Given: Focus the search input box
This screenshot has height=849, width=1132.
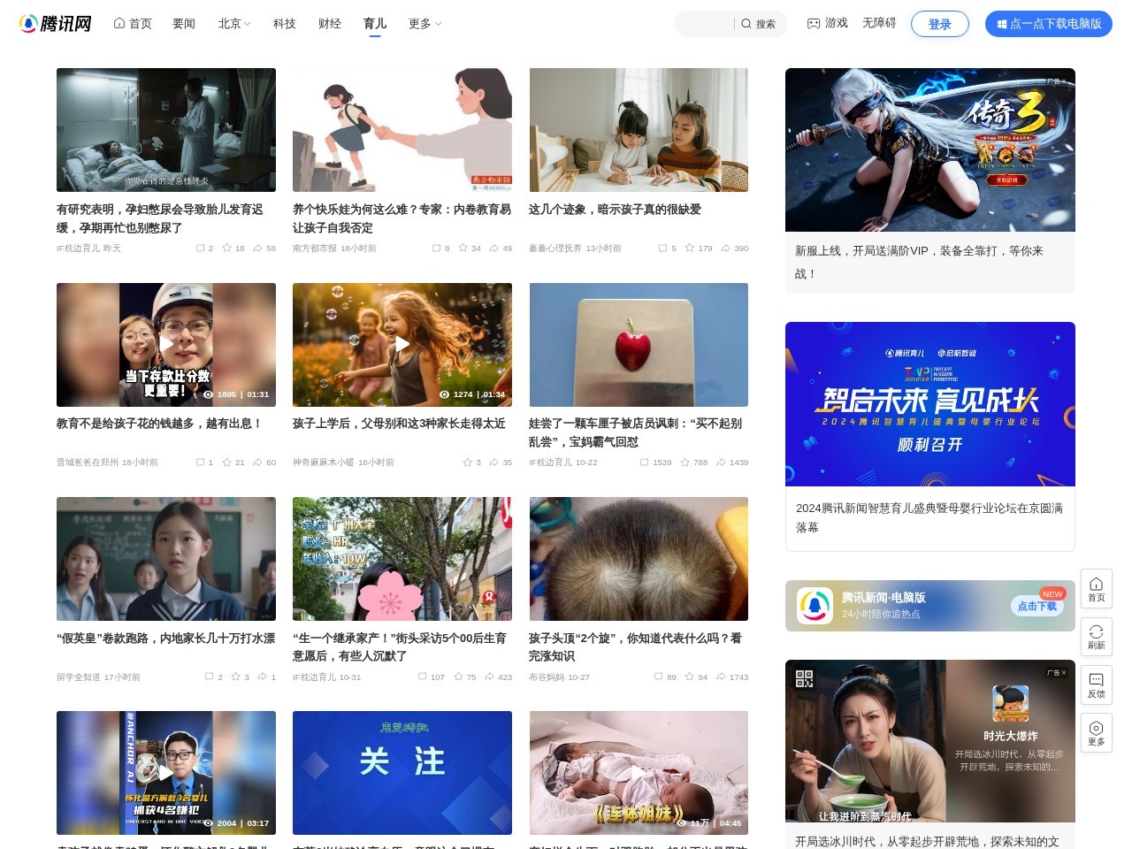Looking at the screenshot, I should click(x=706, y=24).
